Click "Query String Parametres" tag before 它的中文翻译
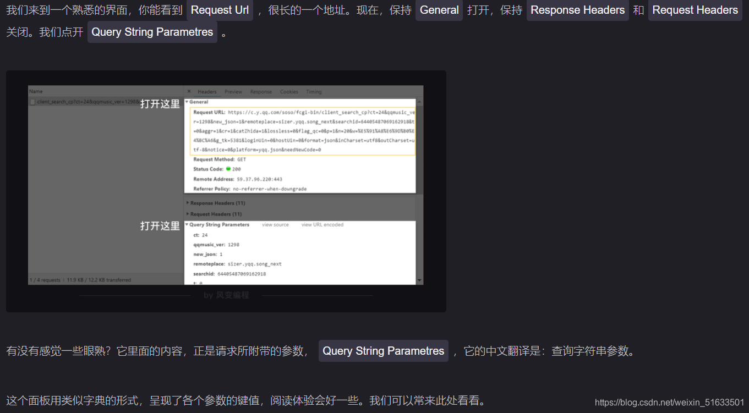This screenshot has height=413, width=749. (384, 351)
